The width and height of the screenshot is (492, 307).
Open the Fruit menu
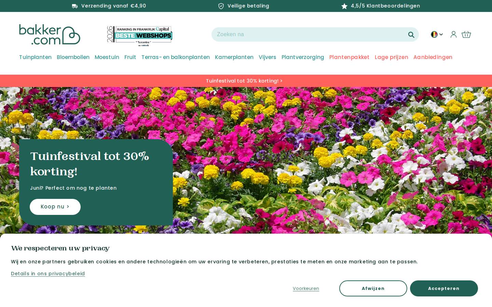(x=130, y=57)
